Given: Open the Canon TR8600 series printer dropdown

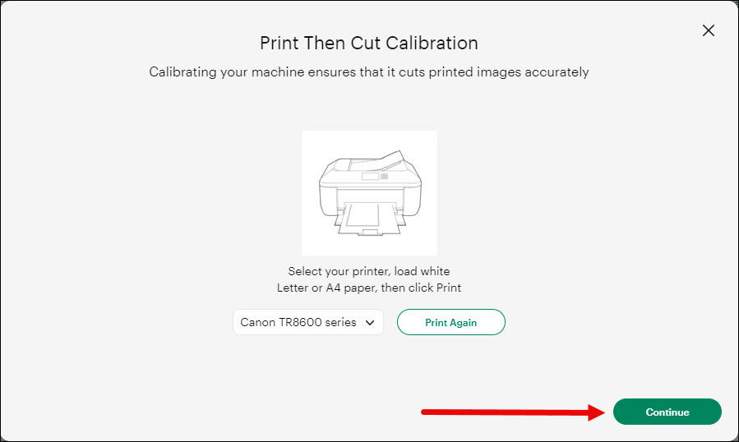Looking at the screenshot, I should (x=307, y=322).
